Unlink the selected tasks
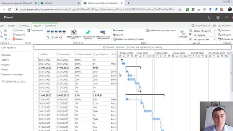Screen dimensions: 233x131 point(61,37)
